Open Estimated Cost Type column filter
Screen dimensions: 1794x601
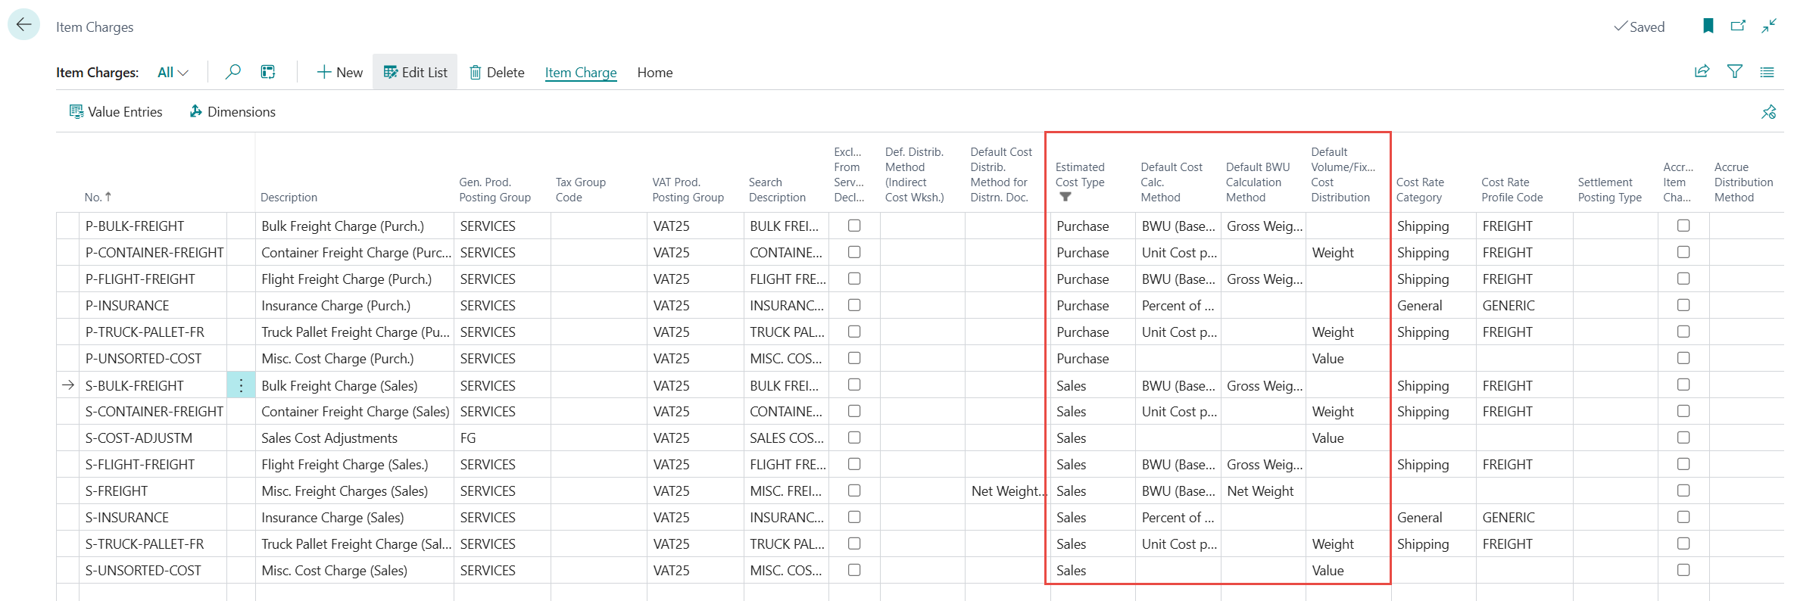coord(1065,197)
